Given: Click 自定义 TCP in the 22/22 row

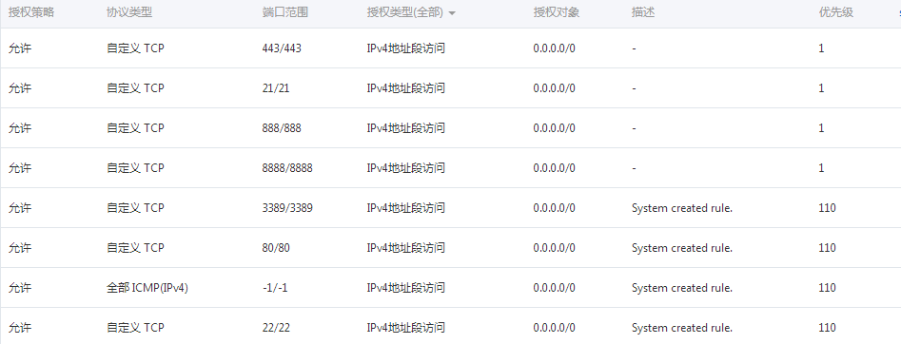Looking at the screenshot, I should point(136,327).
